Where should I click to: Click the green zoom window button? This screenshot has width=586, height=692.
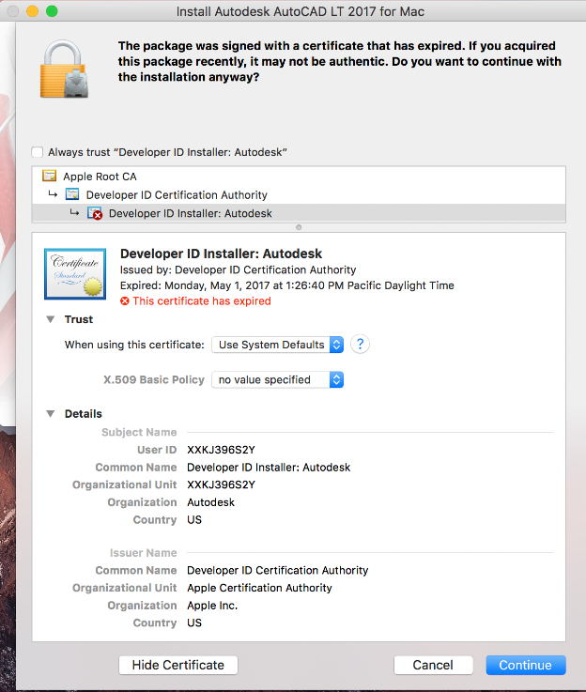52,11
